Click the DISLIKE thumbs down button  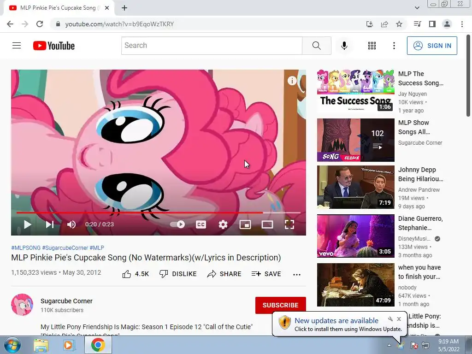coord(178,274)
